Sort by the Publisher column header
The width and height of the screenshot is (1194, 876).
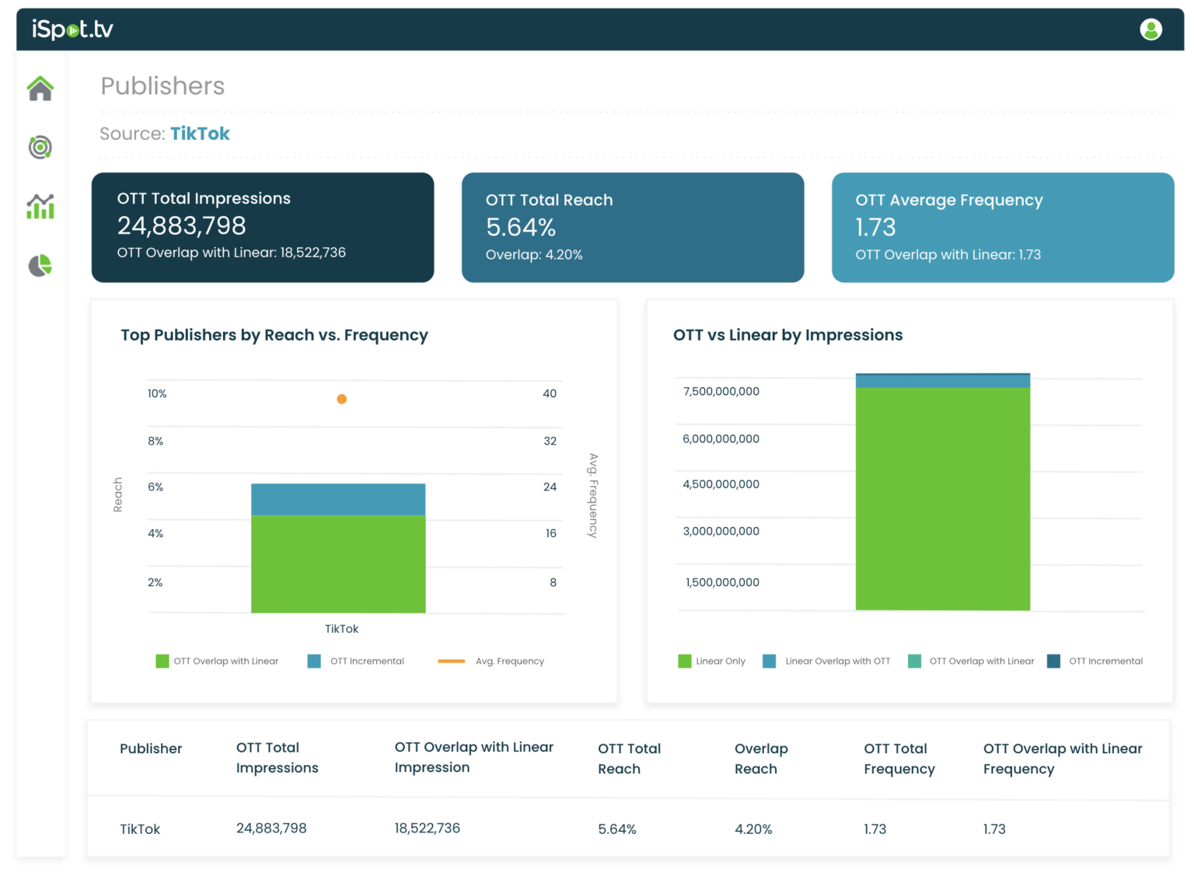point(151,749)
